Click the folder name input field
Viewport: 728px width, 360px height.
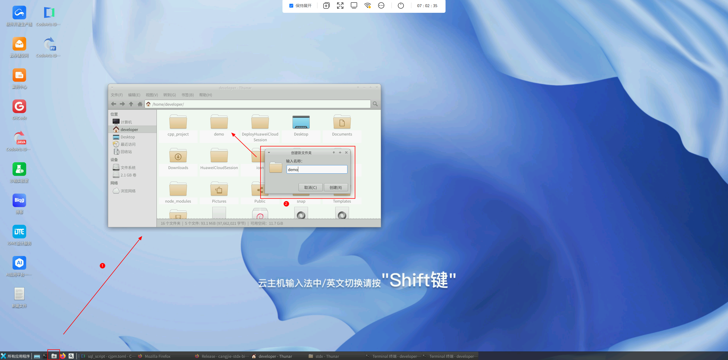point(317,170)
